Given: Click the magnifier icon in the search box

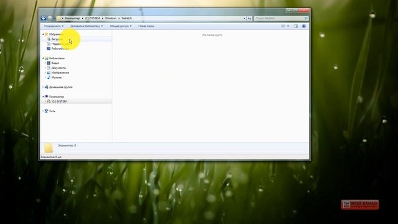Looking at the screenshot, I should 306,18.
